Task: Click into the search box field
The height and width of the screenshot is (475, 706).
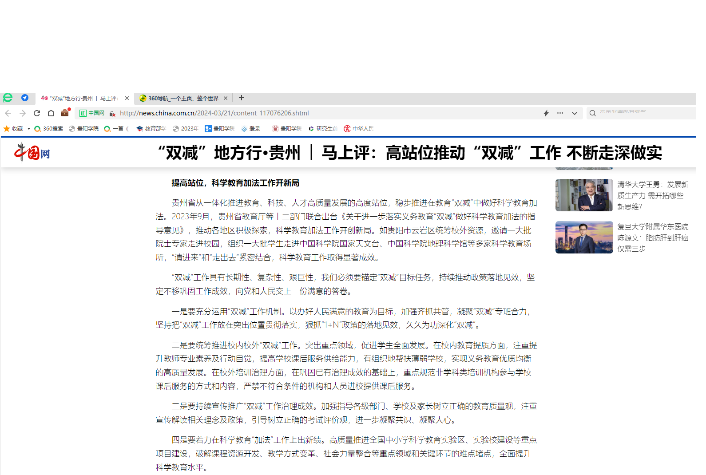Action: pyautogui.click(x=644, y=113)
